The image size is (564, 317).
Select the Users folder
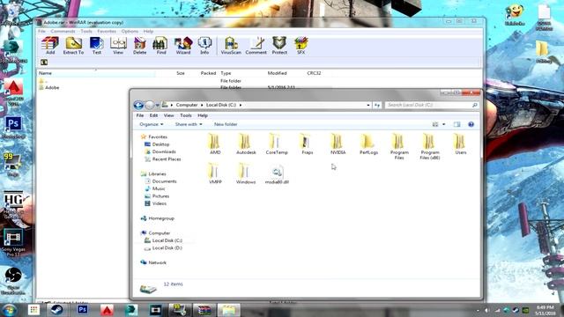point(460,144)
